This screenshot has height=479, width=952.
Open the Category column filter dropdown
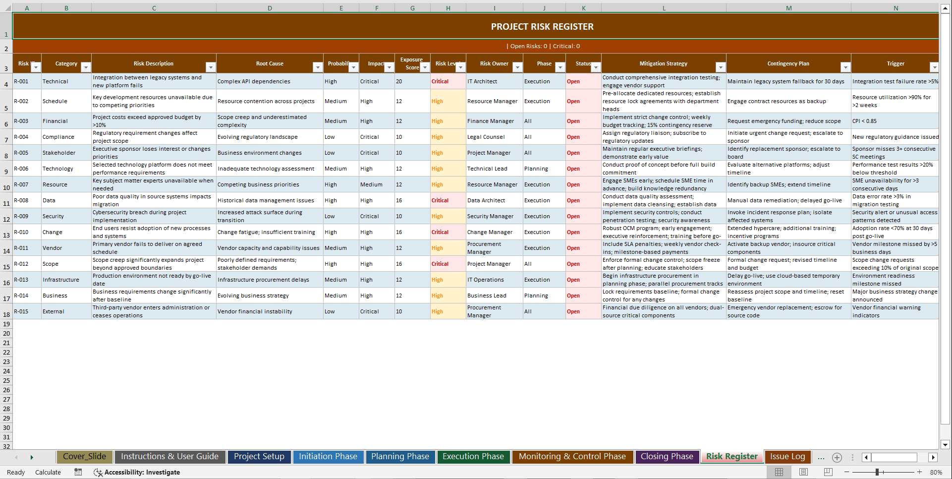pyautogui.click(x=86, y=67)
